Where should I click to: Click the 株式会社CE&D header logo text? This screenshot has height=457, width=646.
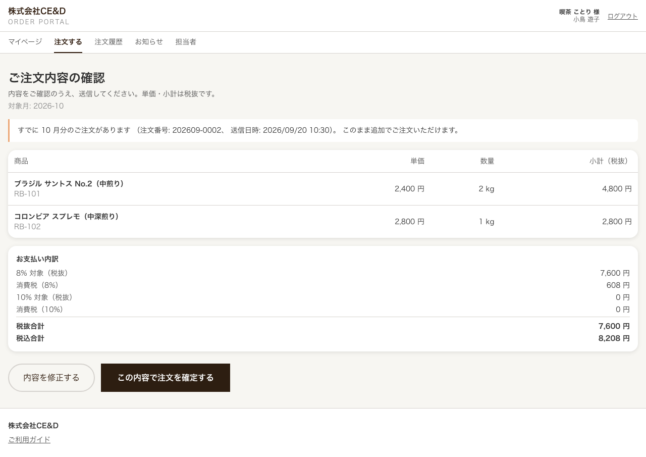37,11
